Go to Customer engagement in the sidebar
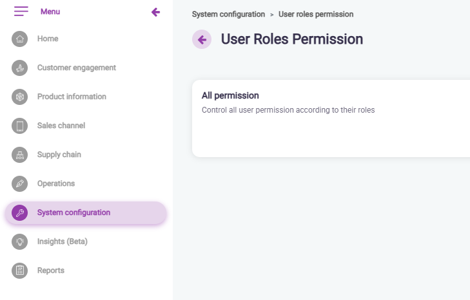470x300 pixels. coord(76,68)
